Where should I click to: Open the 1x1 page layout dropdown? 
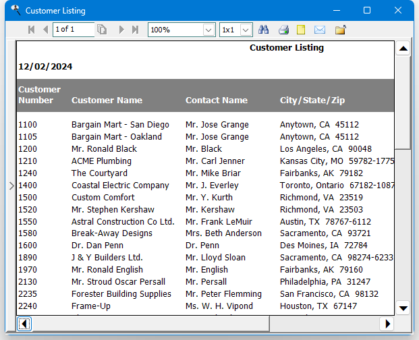246,30
